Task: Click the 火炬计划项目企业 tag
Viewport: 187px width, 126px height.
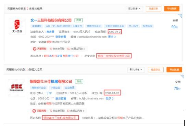Action: (x=115, y=26)
